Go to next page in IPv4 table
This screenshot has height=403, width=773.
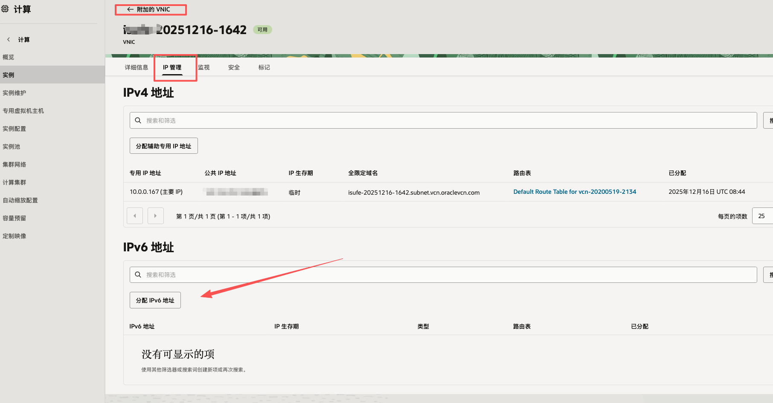coord(155,216)
